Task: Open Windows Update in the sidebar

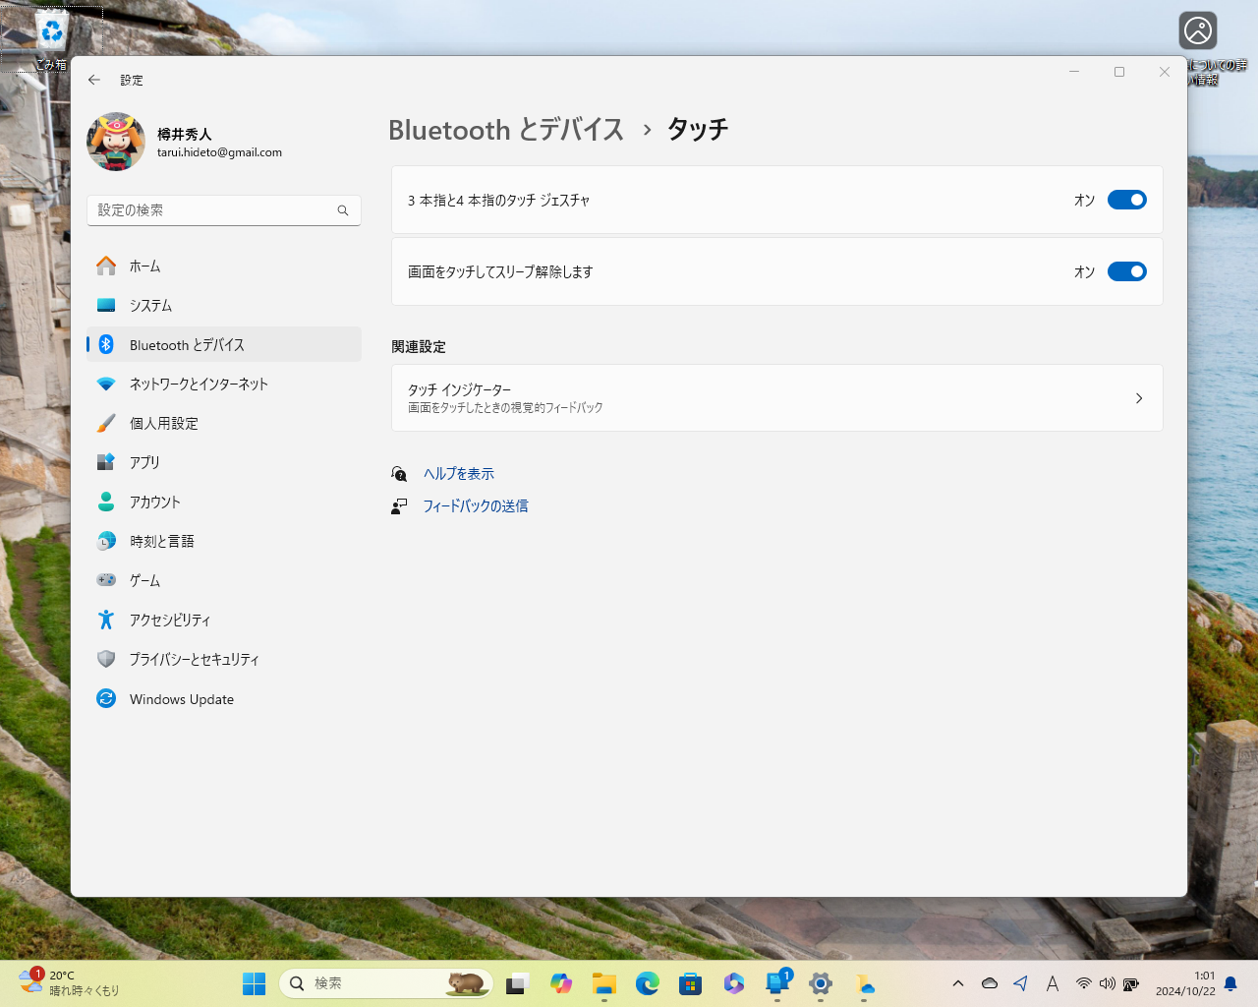Action: 224,698
